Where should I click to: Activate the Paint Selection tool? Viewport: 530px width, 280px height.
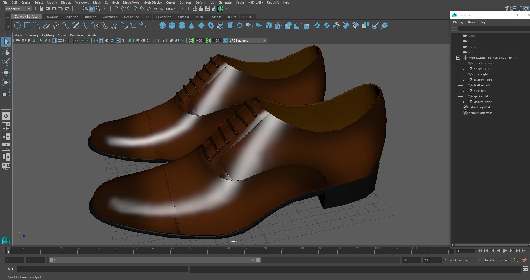click(x=6, y=62)
